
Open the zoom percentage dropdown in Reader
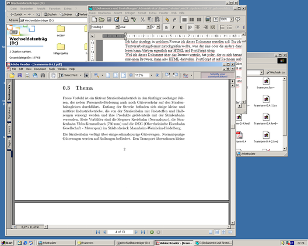pos(151,75)
